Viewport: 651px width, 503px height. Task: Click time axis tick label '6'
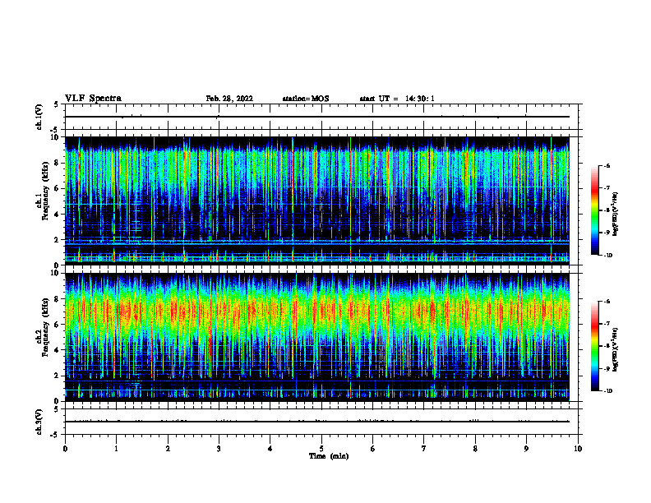click(372, 449)
